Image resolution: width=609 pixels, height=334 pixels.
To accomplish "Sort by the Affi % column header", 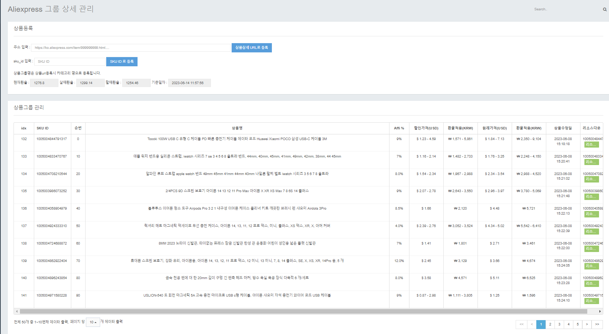I will point(399,128).
